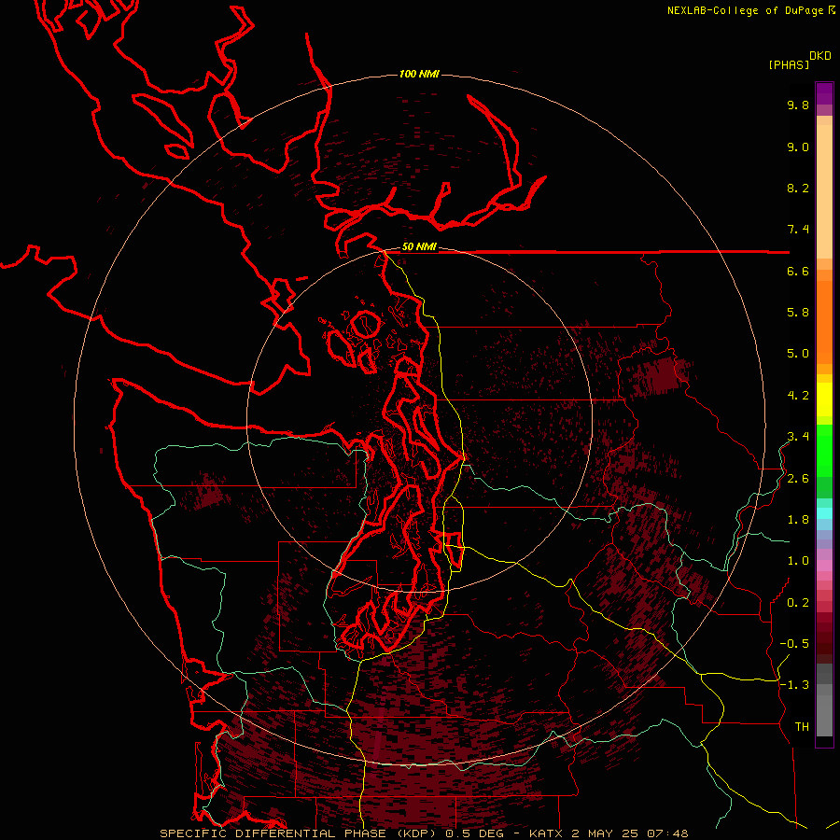The image size is (840, 840).
Task: Select the 2.6 legend value
Action: pos(798,479)
